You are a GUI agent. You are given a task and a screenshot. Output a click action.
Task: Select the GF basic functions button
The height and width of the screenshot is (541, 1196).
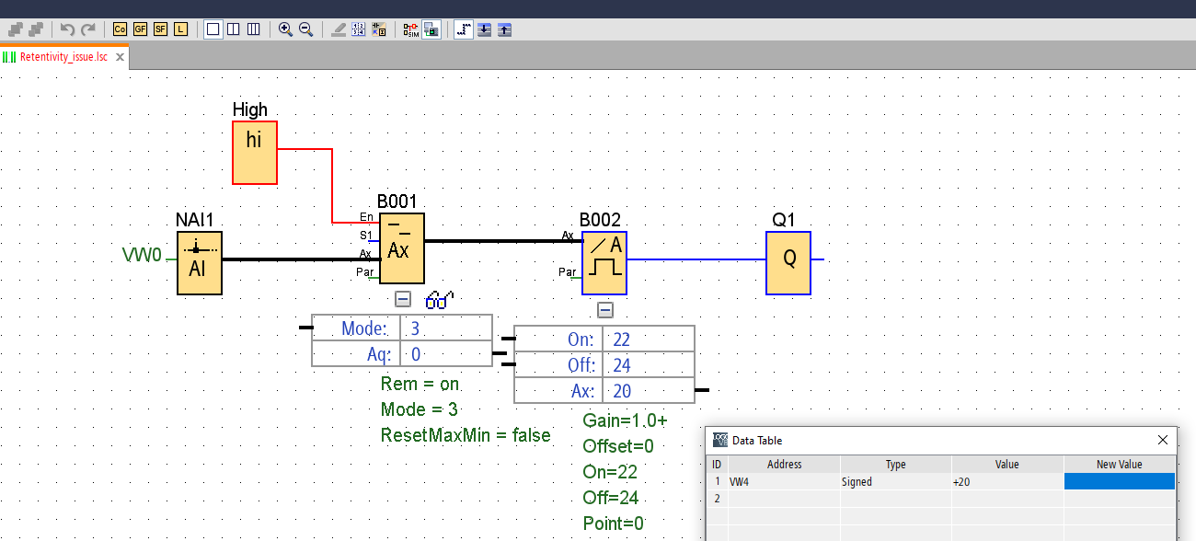click(x=140, y=29)
